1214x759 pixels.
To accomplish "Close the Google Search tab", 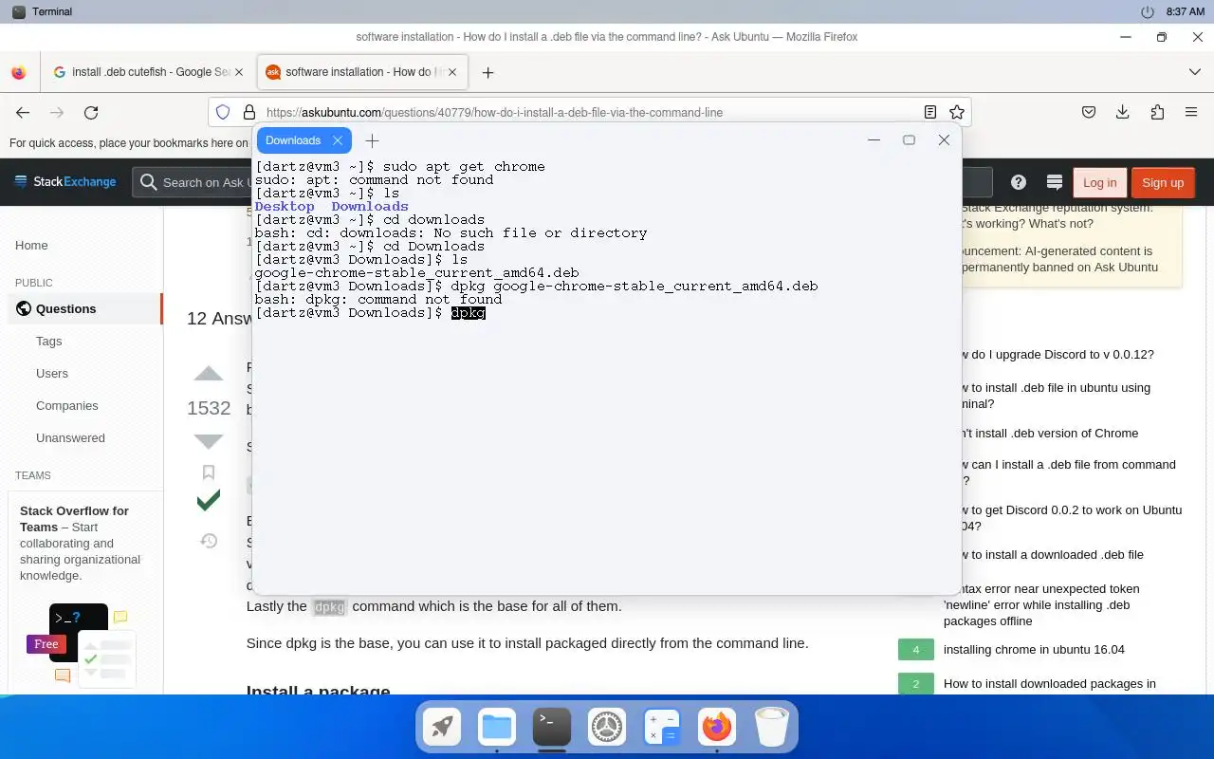I will (238, 72).
